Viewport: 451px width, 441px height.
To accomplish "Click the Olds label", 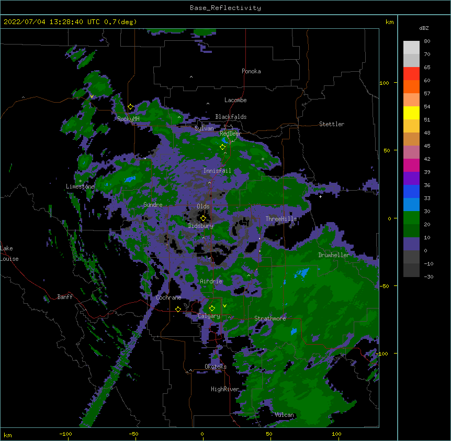I will [203, 206].
